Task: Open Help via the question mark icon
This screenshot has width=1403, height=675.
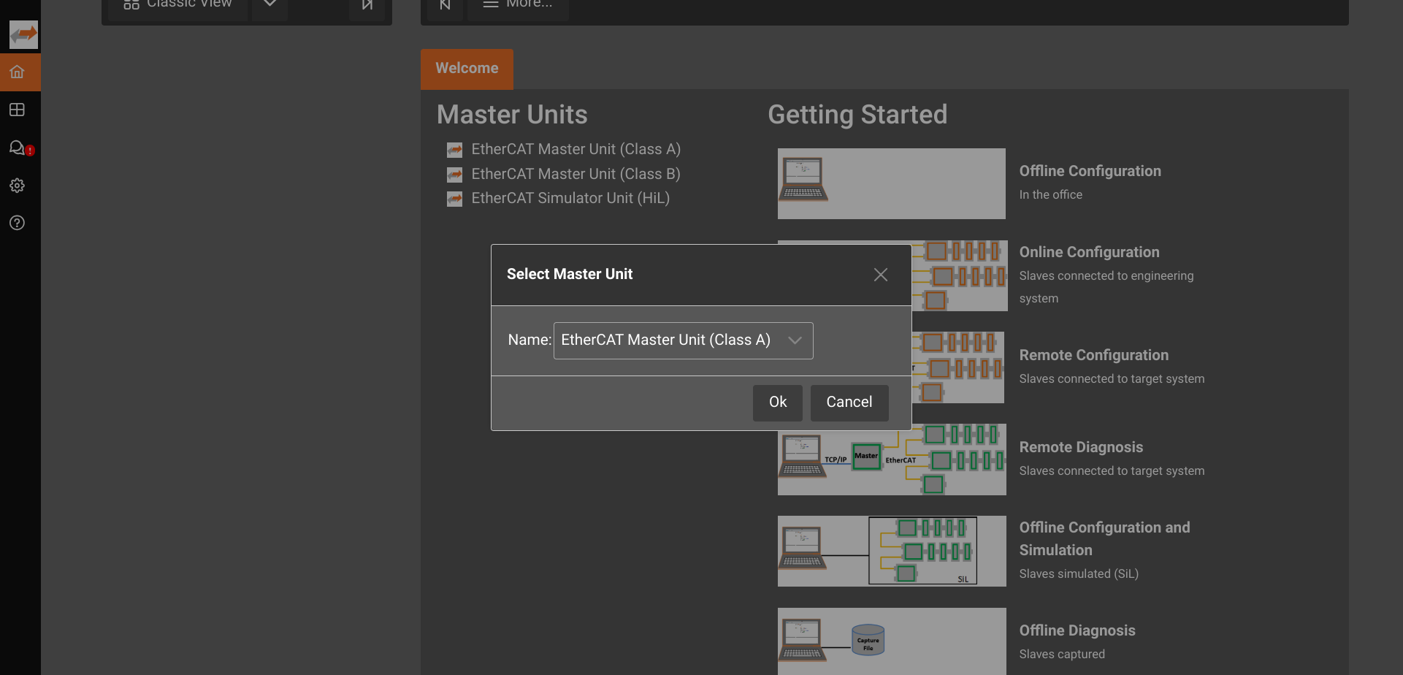Action: pos(17,223)
